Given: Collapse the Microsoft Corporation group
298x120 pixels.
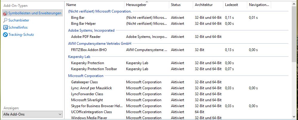Looking at the screenshot, I should (x=86, y=76).
